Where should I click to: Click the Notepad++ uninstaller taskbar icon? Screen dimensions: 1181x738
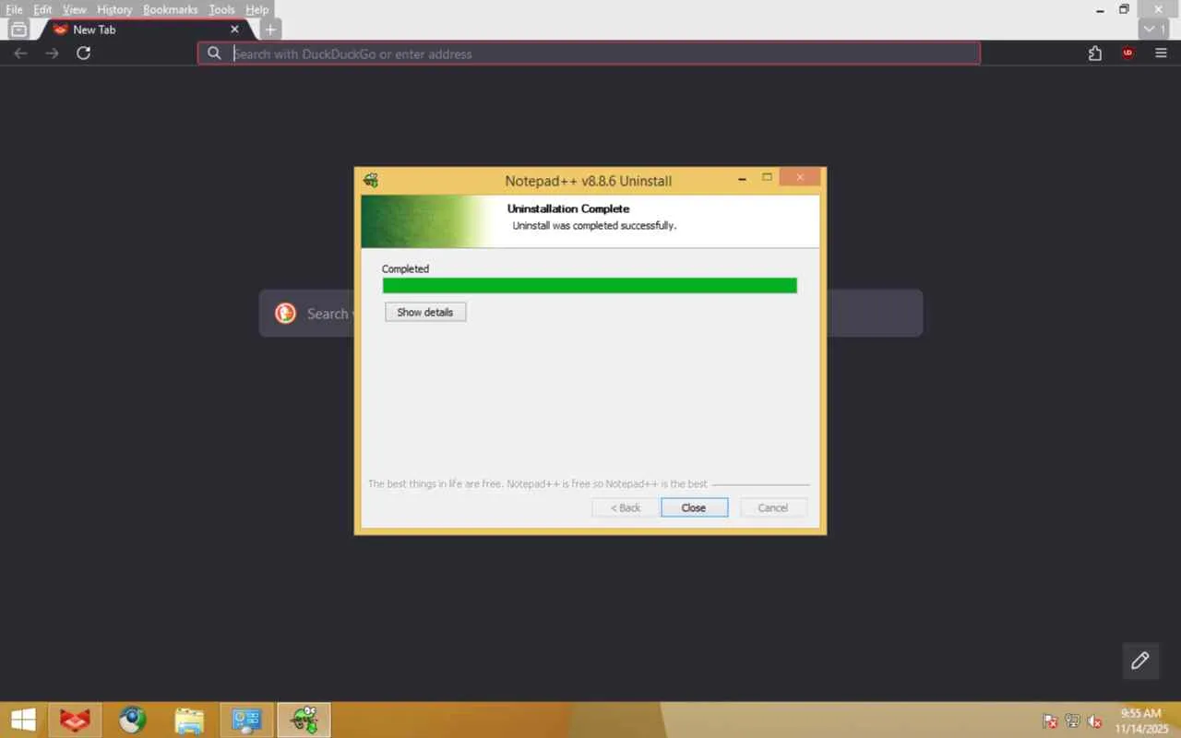[x=304, y=720]
